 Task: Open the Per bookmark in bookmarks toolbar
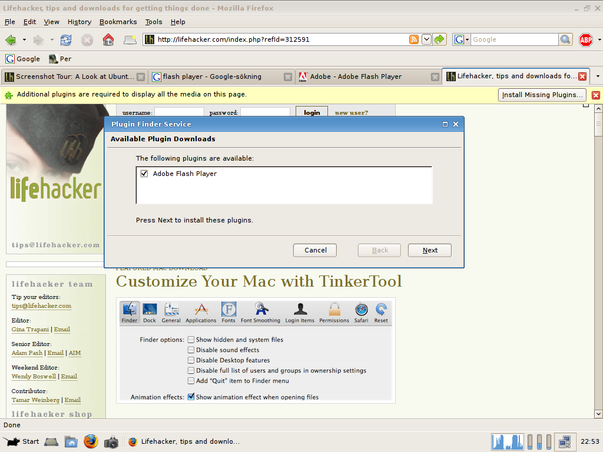coord(60,59)
